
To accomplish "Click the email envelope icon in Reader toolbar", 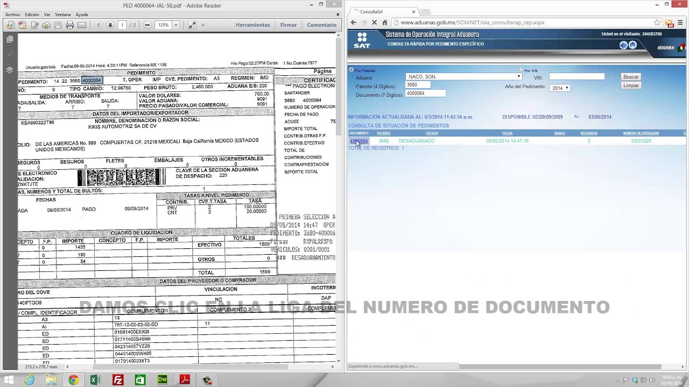I will coord(82,25).
